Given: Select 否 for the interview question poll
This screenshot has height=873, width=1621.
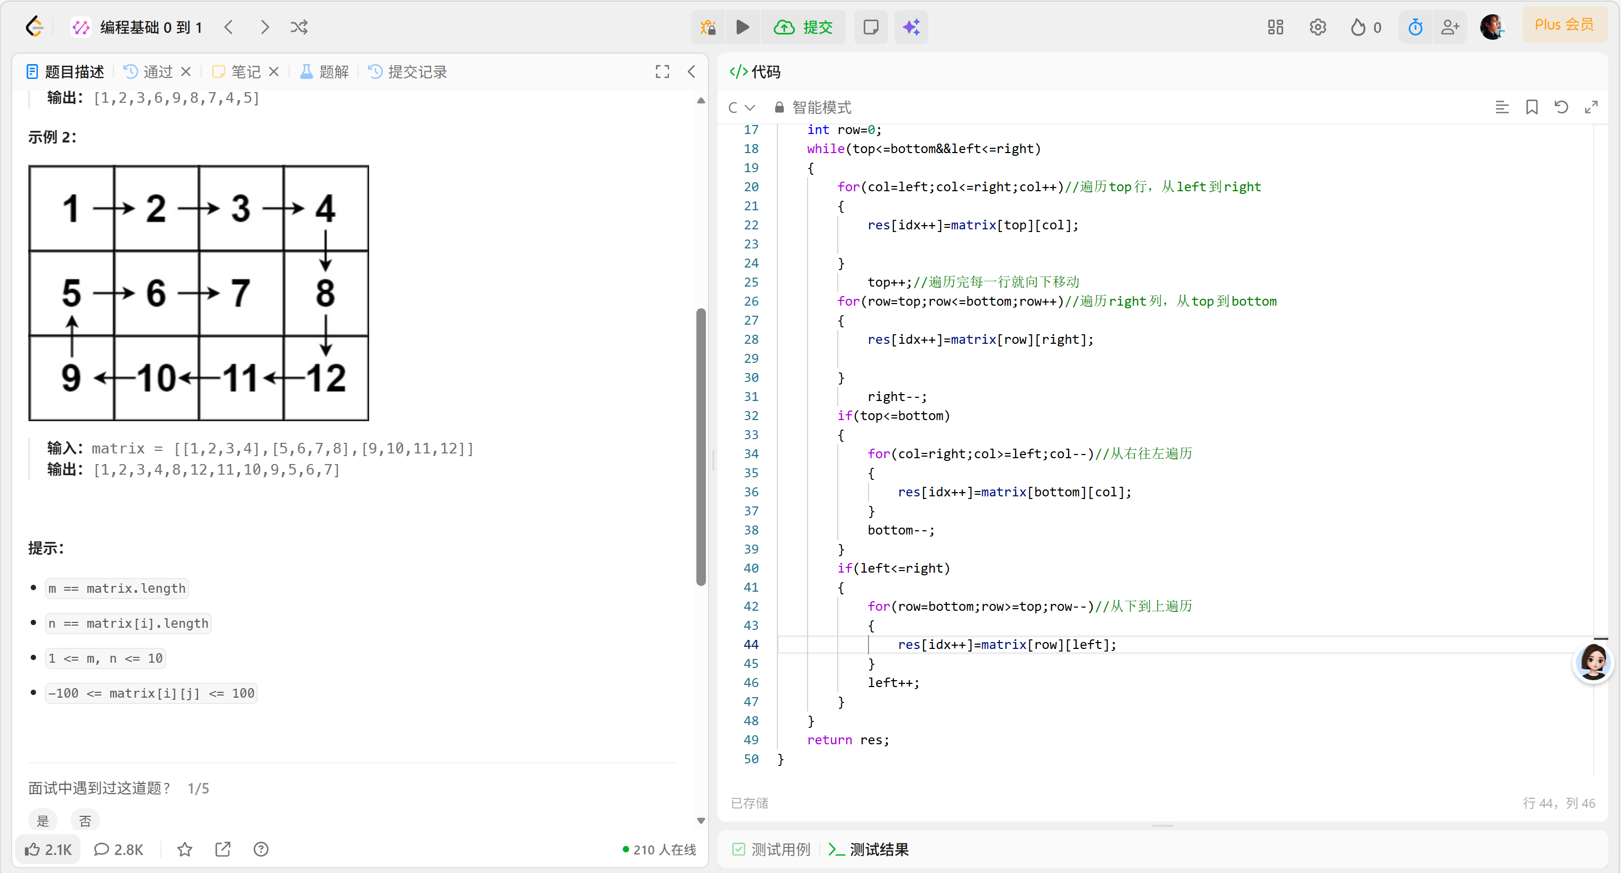Looking at the screenshot, I should click(x=85, y=820).
